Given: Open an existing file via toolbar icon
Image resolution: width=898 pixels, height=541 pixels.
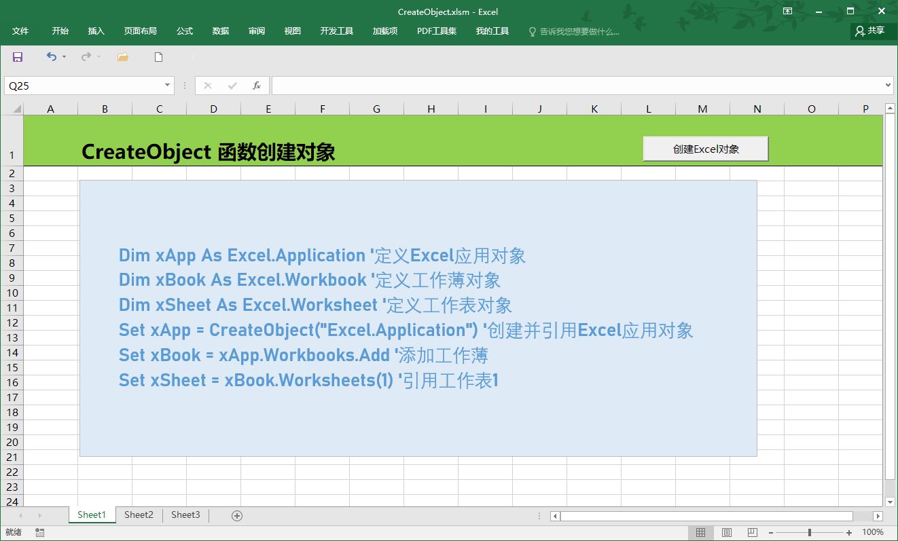Looking at the screenshot, I should point(122,57).
